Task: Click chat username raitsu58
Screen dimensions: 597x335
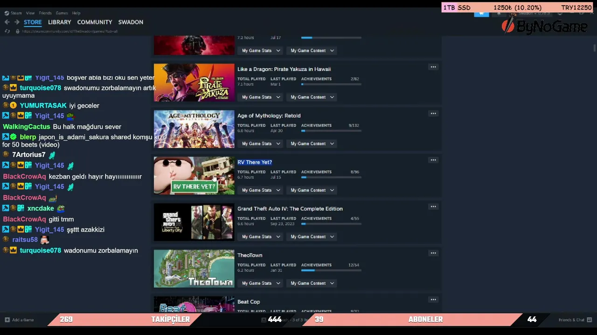Action: pos(25,240)
